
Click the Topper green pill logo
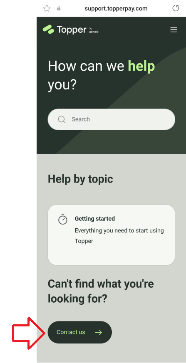[48, 30]
